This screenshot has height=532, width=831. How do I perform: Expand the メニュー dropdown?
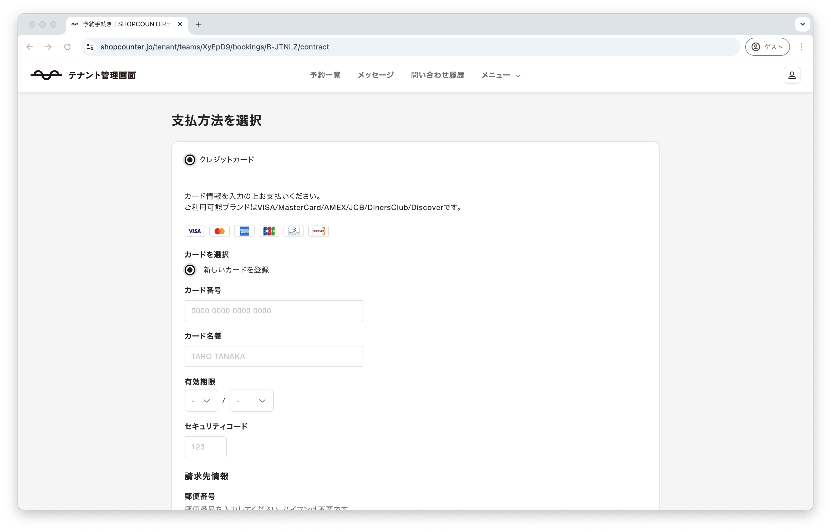501,75
